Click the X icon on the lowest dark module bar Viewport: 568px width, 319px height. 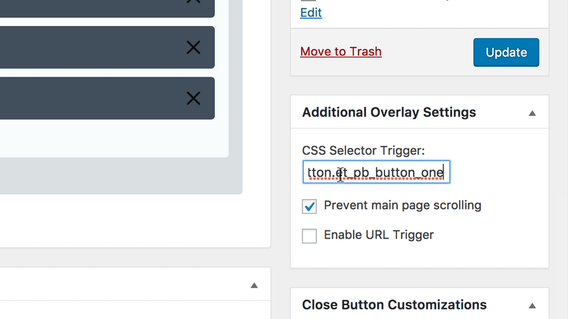[193, 98]
